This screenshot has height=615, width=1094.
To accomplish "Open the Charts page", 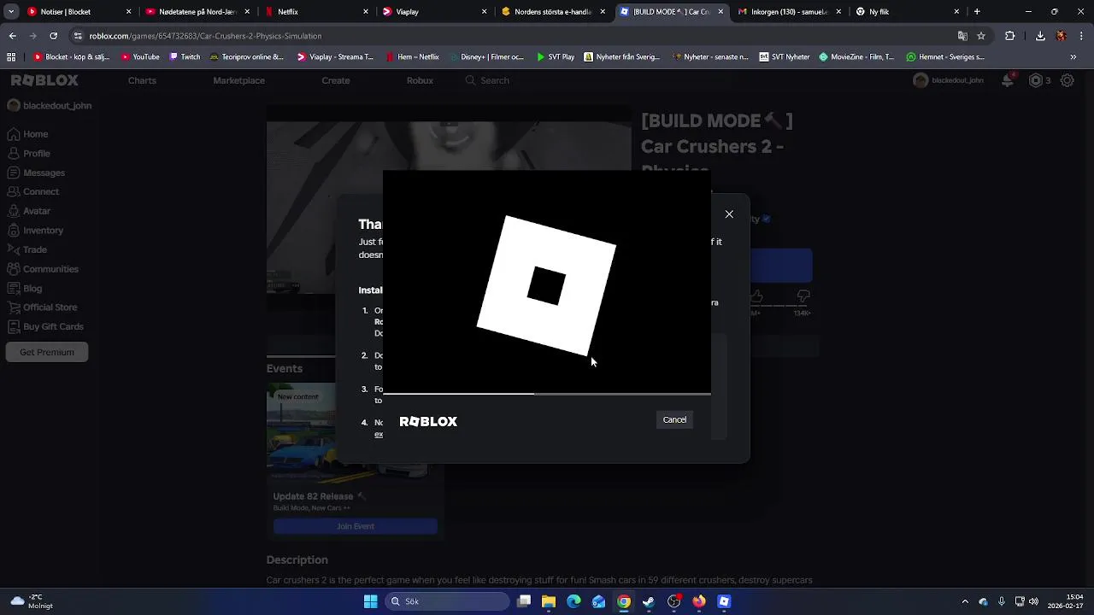I will point(142,80).
